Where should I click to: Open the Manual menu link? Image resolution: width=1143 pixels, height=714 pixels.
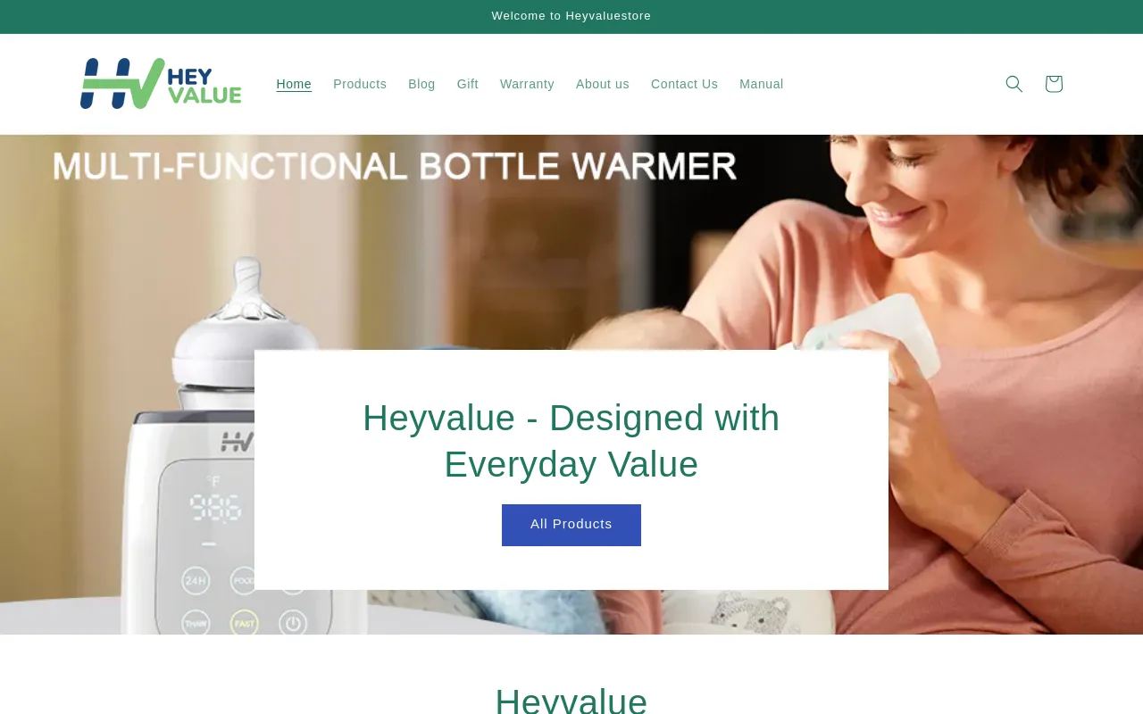tap(762, 84)
